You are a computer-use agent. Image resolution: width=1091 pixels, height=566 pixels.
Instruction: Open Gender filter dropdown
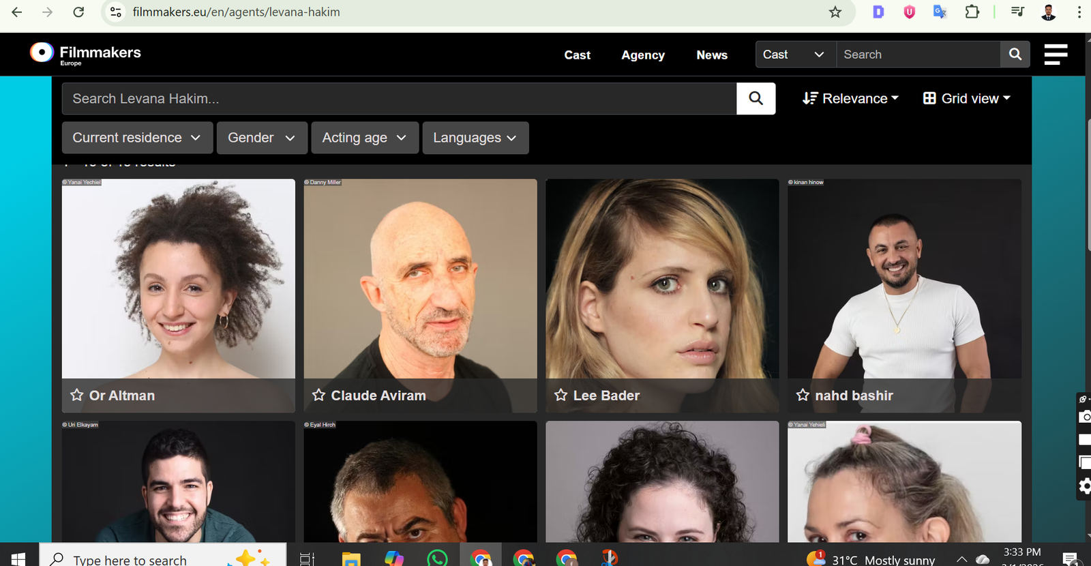pos(262,138)
